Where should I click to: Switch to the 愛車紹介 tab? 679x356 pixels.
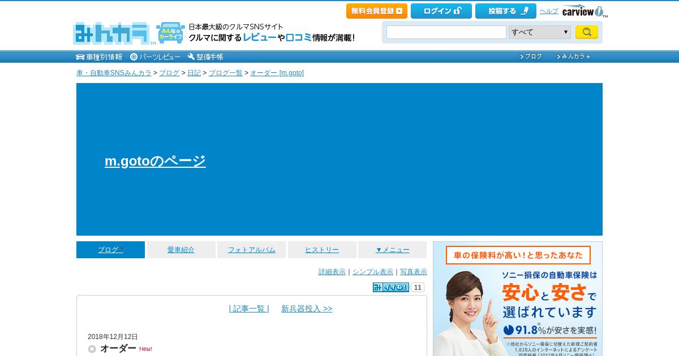point(181,250)
